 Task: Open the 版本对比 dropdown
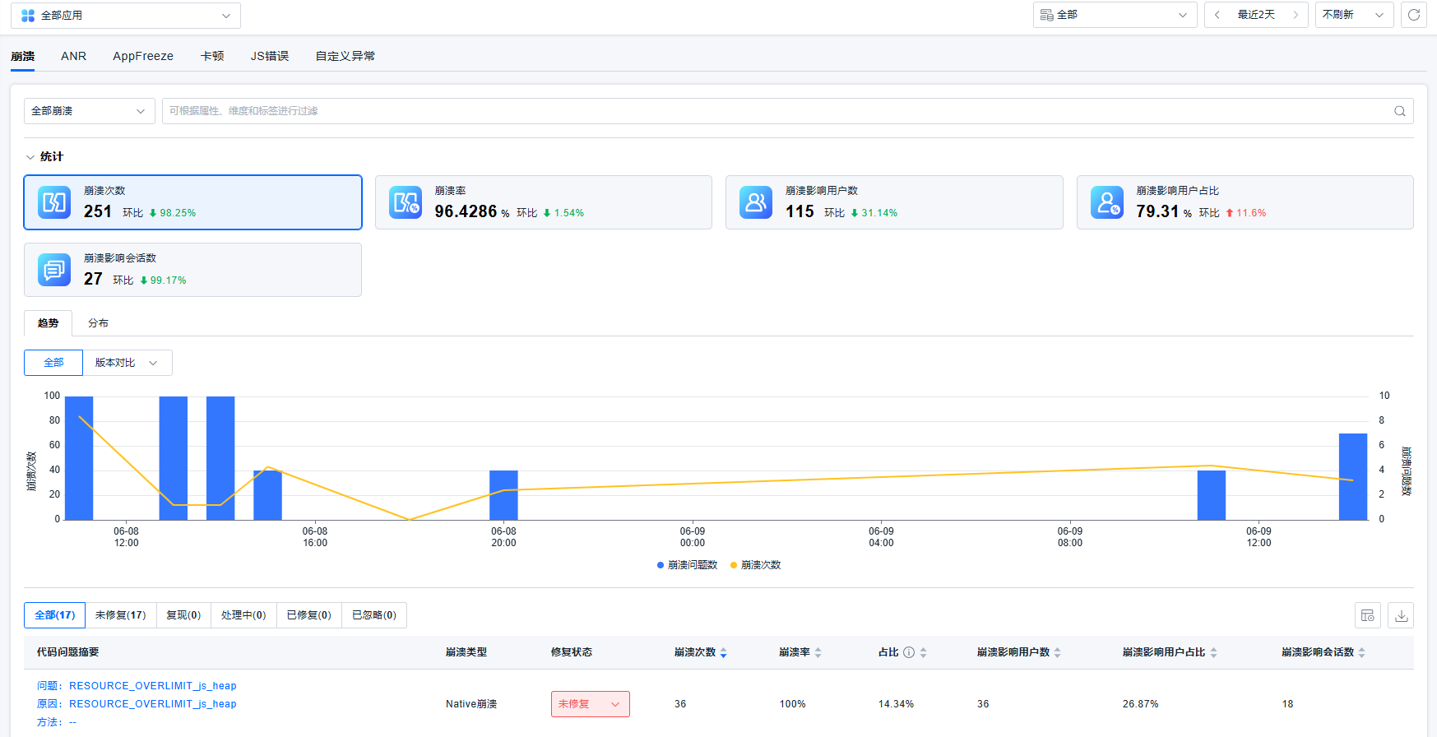[127, 363]
